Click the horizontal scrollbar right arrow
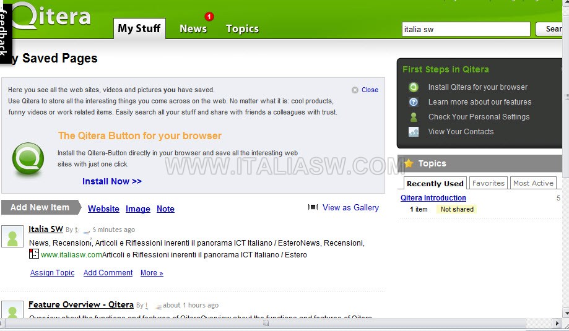569x331 pixels. pos(557,323)
